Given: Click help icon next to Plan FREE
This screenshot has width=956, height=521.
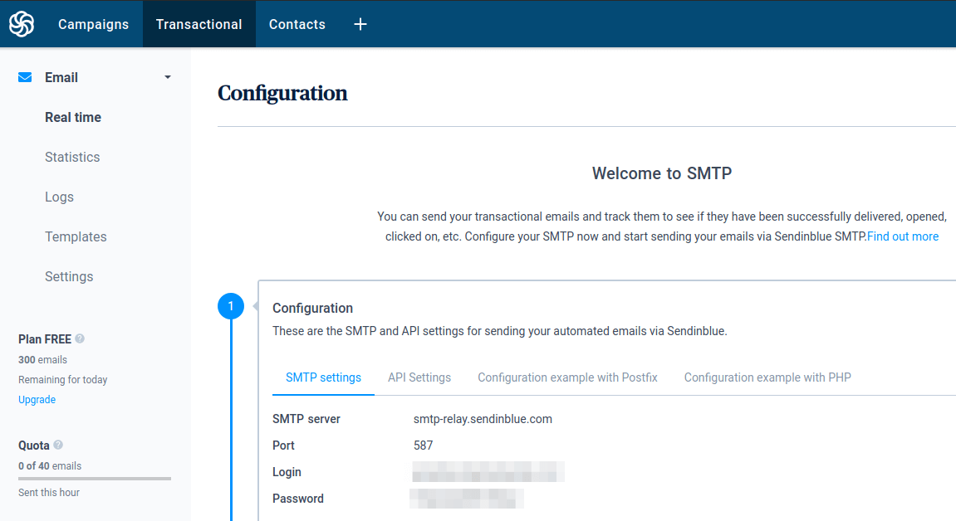Looking at the screenshot, I should pyautogui.click(x=80, y=338).
